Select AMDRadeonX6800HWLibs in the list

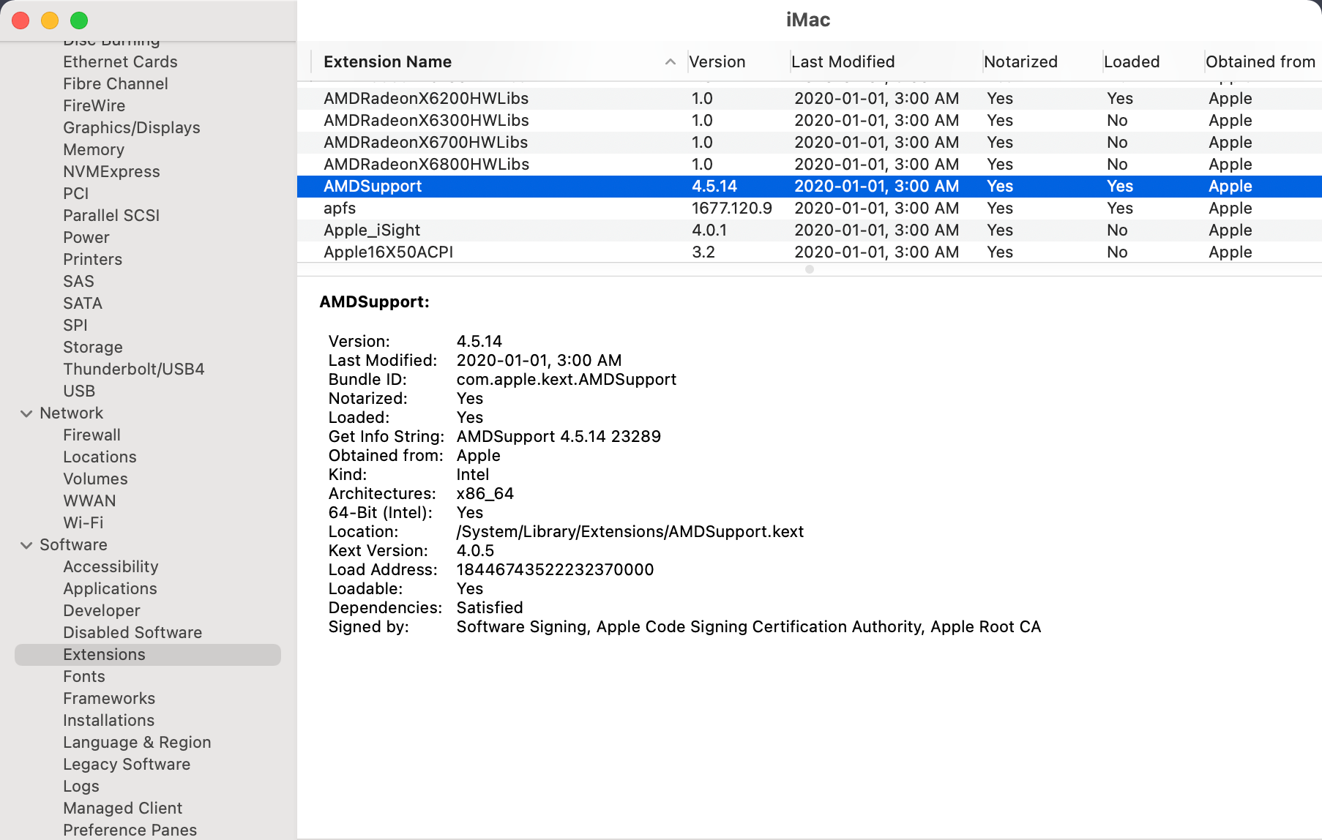(x=810, y=165)
